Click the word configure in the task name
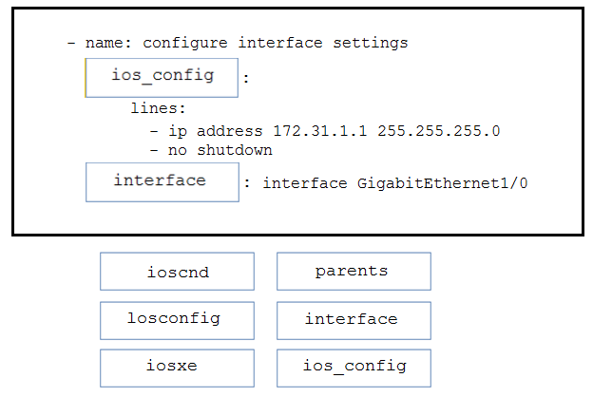The height and width of the screenshot is (397, 593). 185,44
